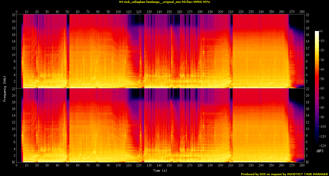Viewport: 329px width, 176px height.
Task: Click the -40 value on dBFS scale
Action: click(x=322, y=69)
